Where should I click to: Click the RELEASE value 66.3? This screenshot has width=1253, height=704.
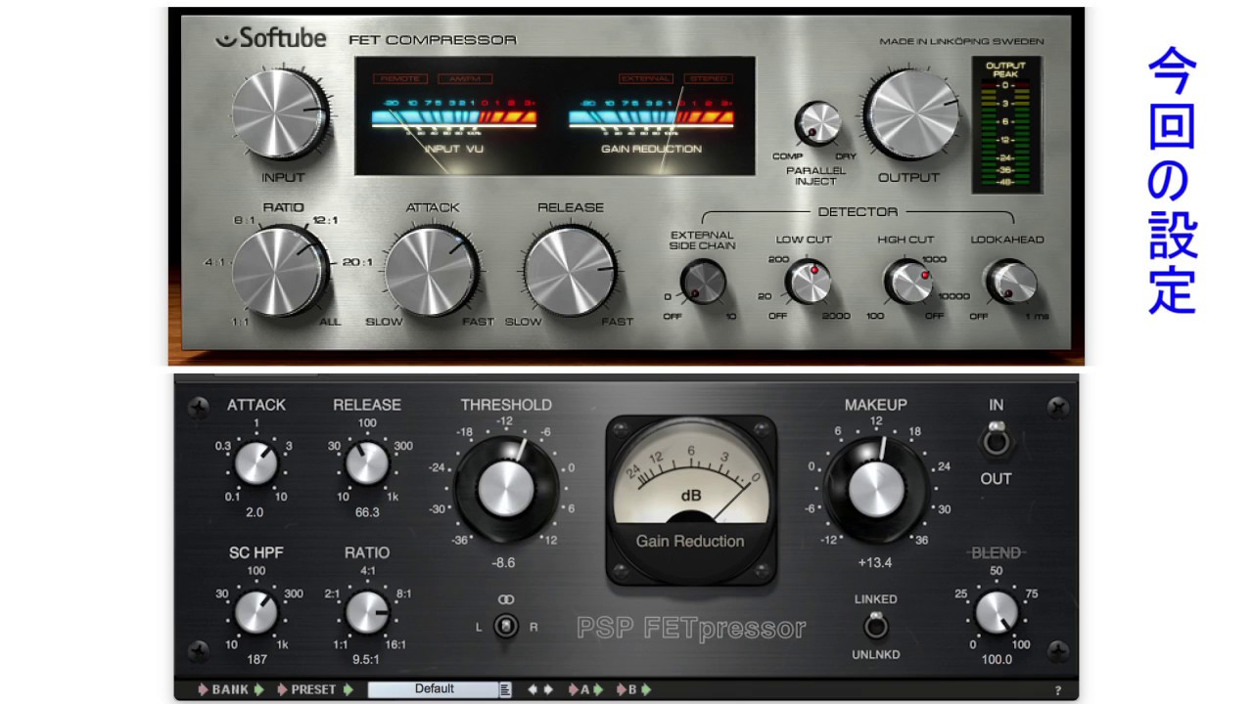[x=367, y=511]
